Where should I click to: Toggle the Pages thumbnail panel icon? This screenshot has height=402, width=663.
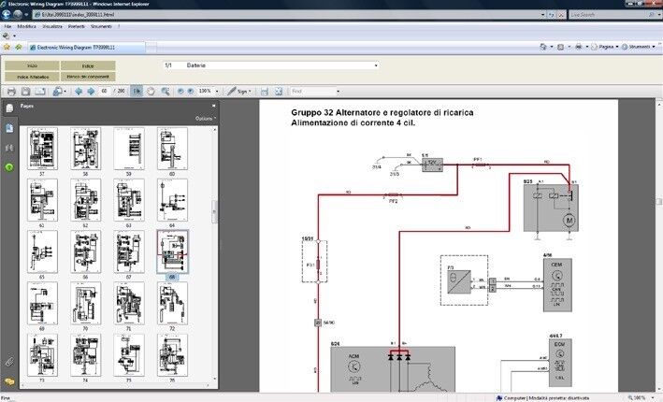click(x=9, y=109)
